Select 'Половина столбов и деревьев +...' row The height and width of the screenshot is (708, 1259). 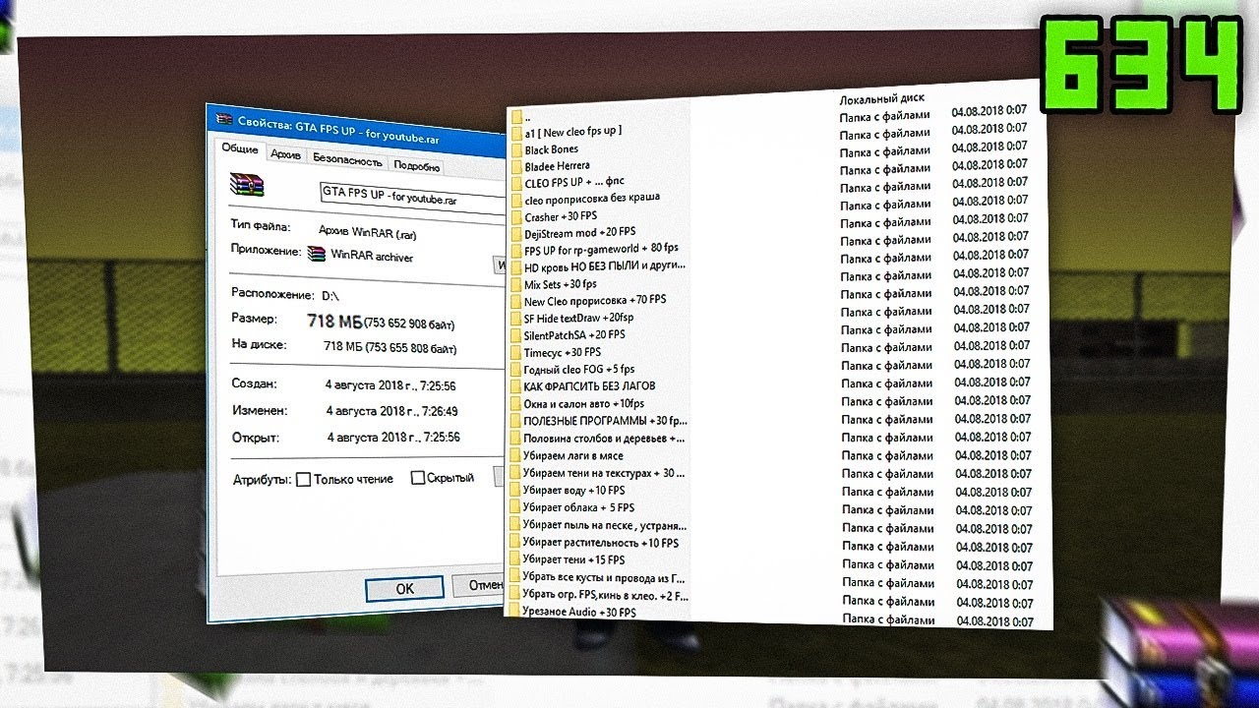598,439
